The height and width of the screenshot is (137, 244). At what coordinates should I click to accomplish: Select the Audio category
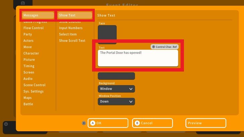coord(28,79)
